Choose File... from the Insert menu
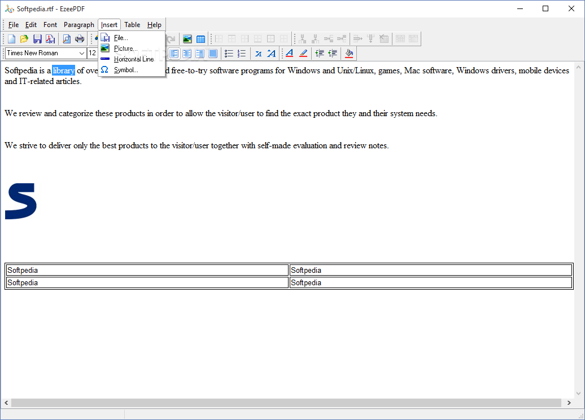Screen dimensions: 585x420 click(x=132, y=38)
